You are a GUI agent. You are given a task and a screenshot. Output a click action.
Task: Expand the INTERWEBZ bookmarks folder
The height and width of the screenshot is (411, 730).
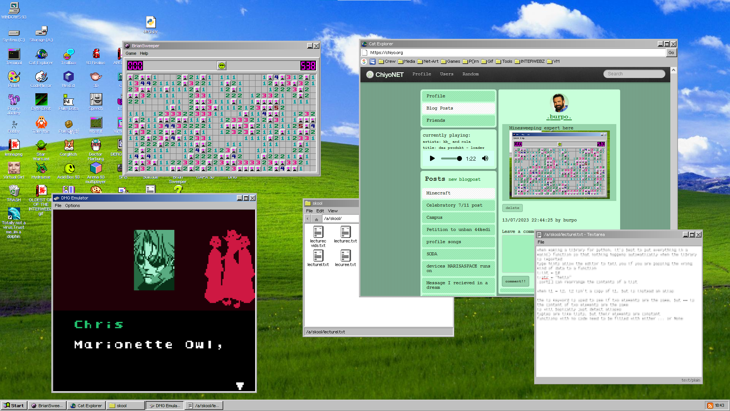tap(530, 61)
